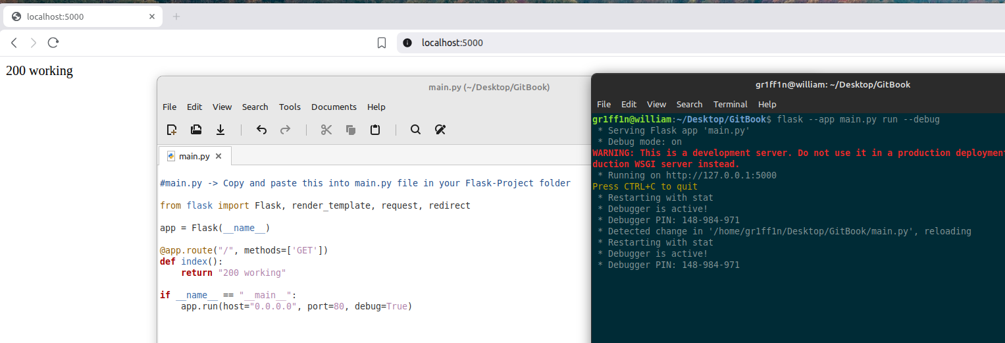The image size is (1005, 343).
Task: Open the Documents menu in the text editor
Action: click(x=334, y=107)
